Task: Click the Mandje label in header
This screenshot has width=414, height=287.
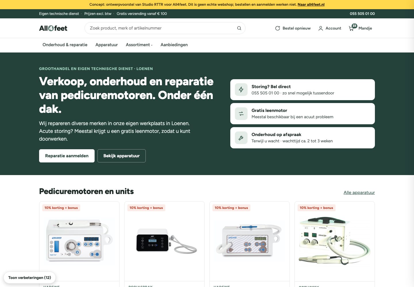Action: [x=365, y=28]
